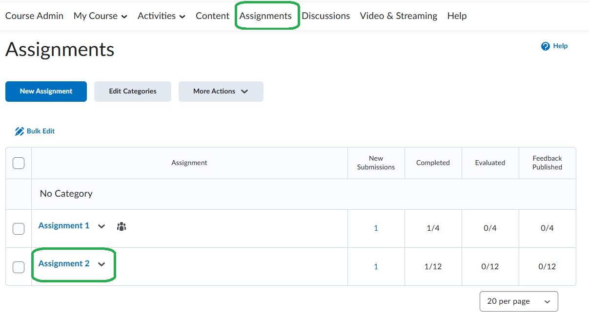Open the 20 per page selector
The image size is (589, 315).
pyautogui.click(x=518, y=301)
